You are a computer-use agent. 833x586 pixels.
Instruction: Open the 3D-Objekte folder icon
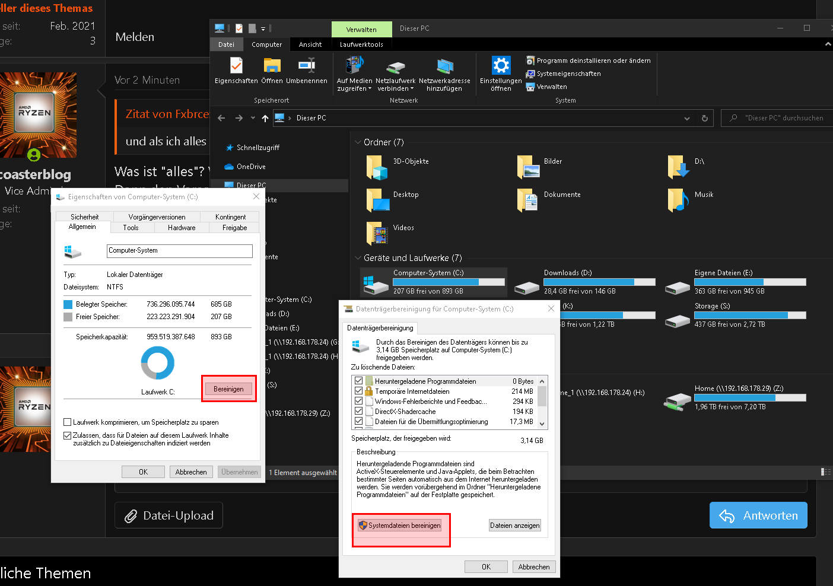376,167
